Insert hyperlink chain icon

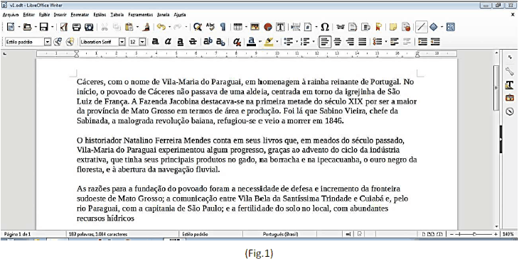click(340, 27)
